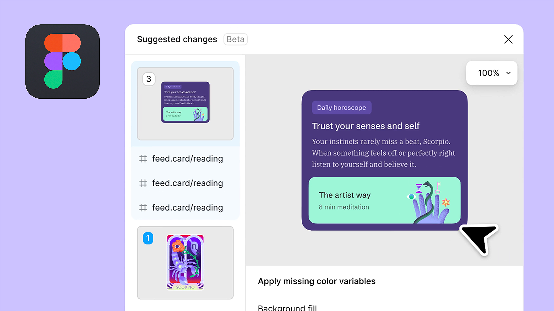Open the 100% zoom dropdown
This screenshot has width=554, height=311.
(x=492, y=73)
